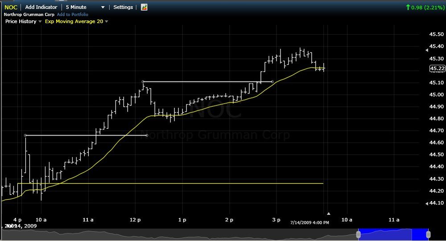Screen dimensions: 446x241
Task: Click the right handle of the range slider
Action: tap(428, 234)
